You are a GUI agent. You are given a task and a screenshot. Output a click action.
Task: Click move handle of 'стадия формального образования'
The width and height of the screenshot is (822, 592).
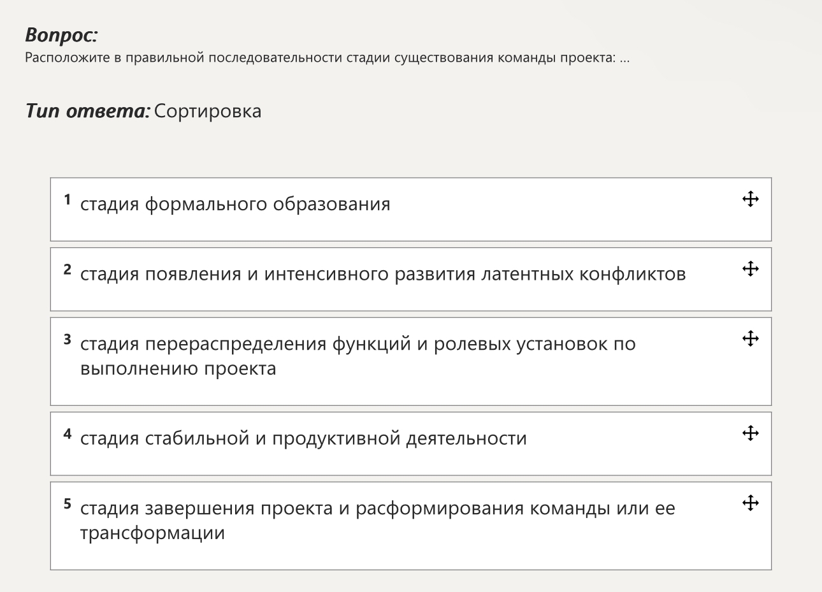[751, 199]
